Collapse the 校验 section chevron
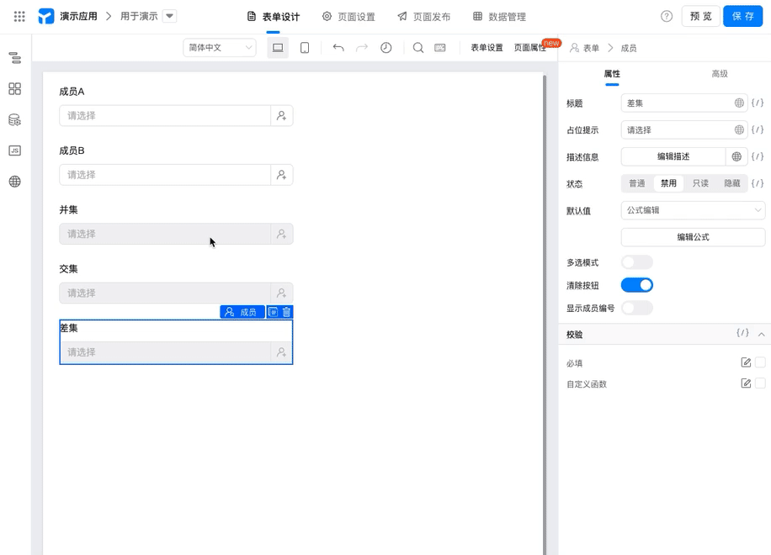Screen dimensions: 771x555 pyautogui.click(x=761, y=335)
